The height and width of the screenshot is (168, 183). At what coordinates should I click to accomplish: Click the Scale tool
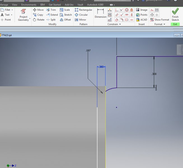click(65, 10)
